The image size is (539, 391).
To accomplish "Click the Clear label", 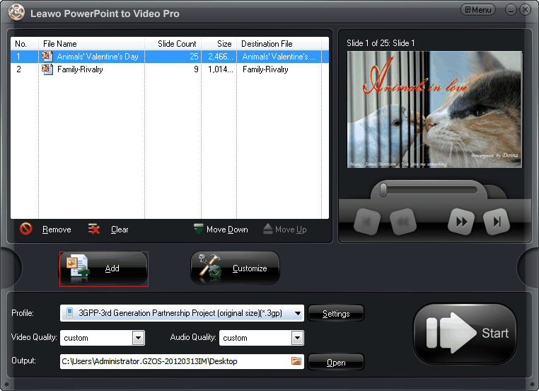I will (x=120, y=229).
